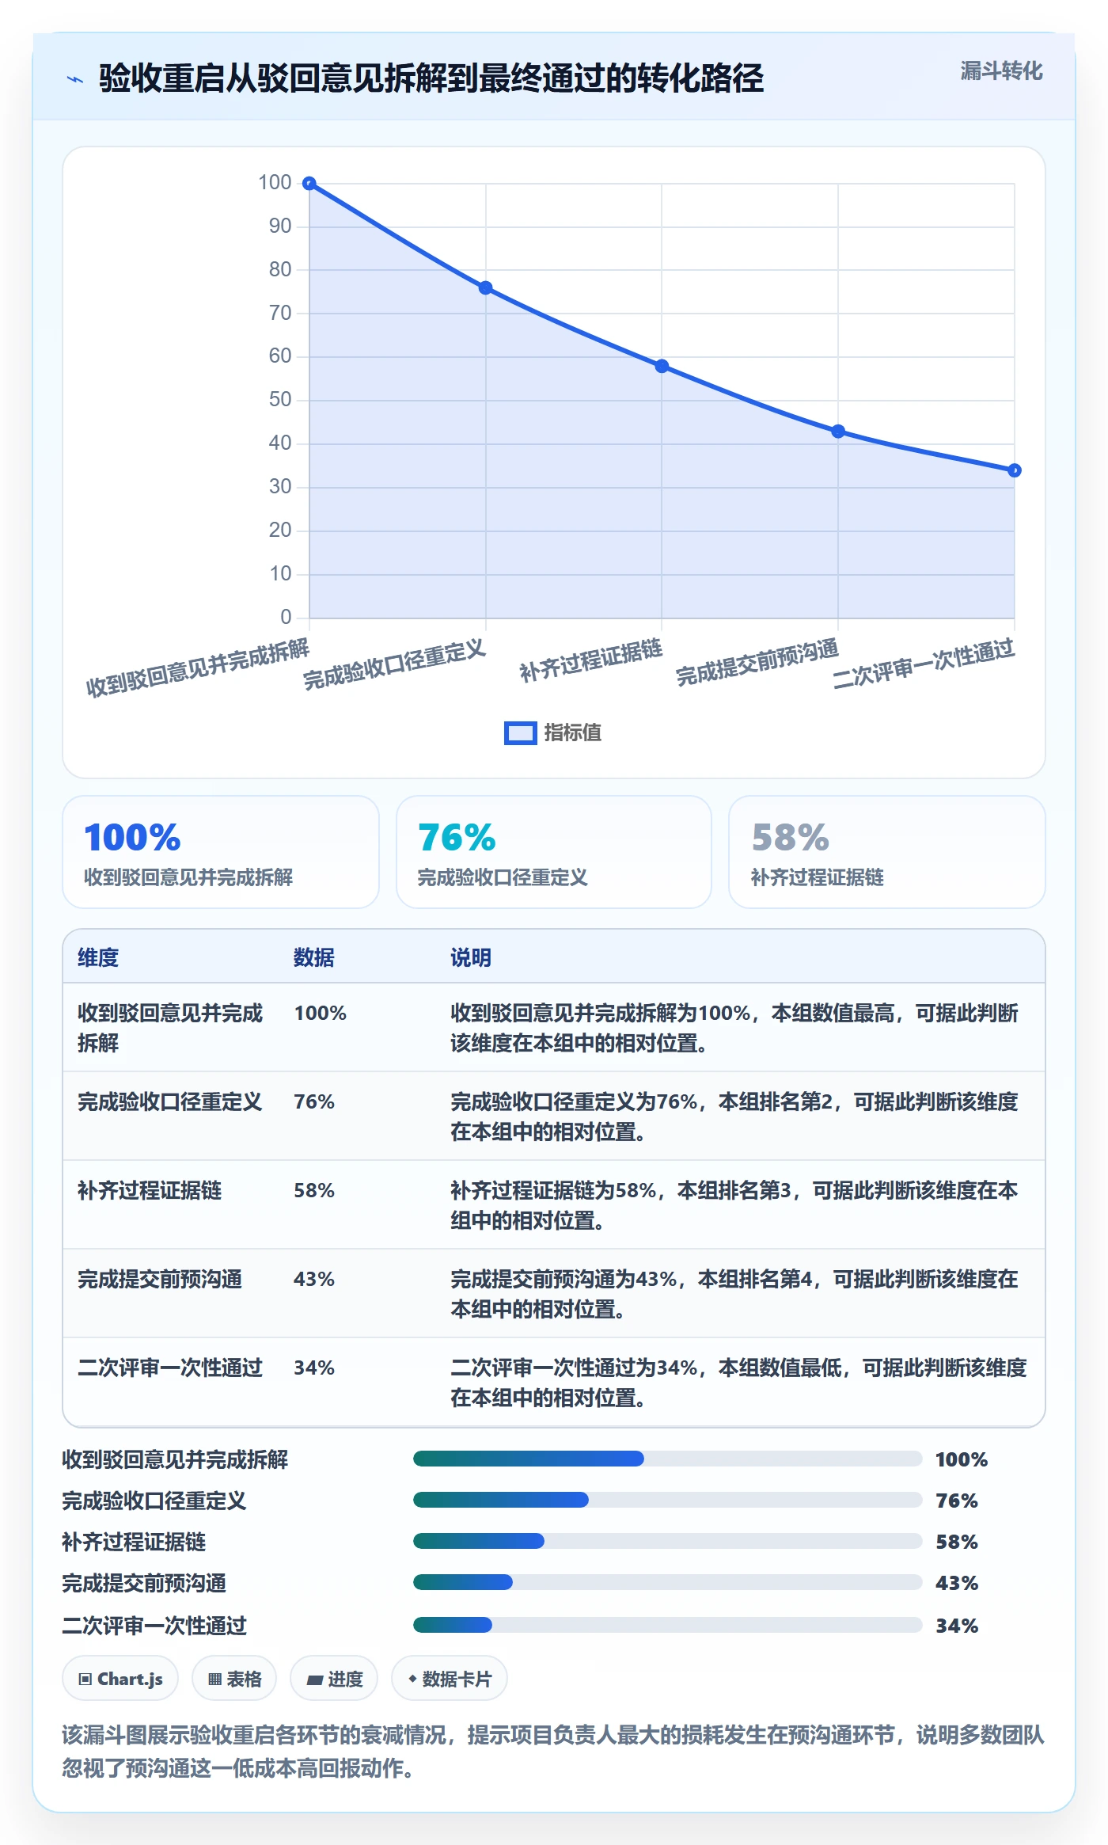Click the 34% cell in the table
Viewport: 1108px width, 1845px height.
tap(314, 1368)
